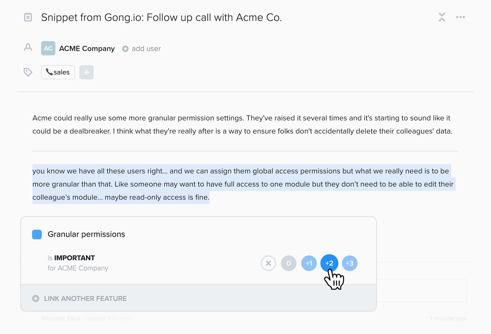The height and width of the screenshot is (334, 491).
Task: Choose the +3 importance rating
Action: [x=350, y=263]
